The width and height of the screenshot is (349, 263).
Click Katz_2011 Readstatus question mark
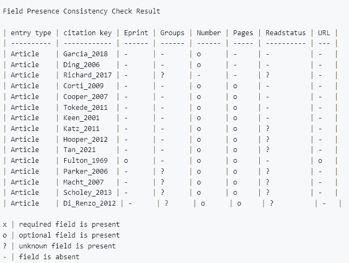coord(267,128)
